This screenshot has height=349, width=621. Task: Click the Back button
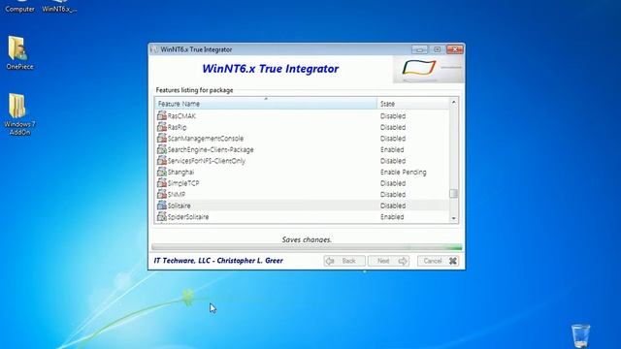[343, 261]
